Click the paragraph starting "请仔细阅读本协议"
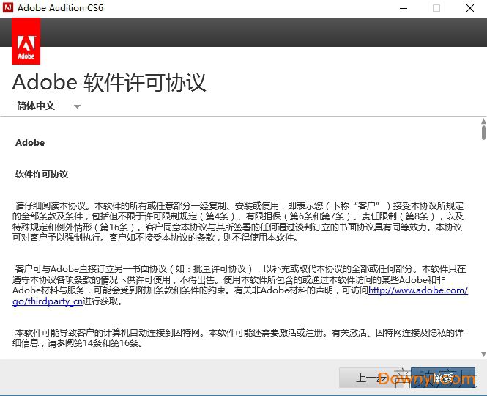 [x=238, y=221]
